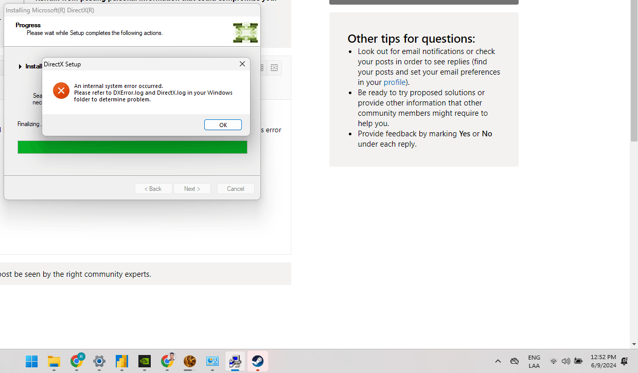Viewport: 638px width, 373px height.
Task: Click the Progress heading in the installer
Action: tap(28, 25)
